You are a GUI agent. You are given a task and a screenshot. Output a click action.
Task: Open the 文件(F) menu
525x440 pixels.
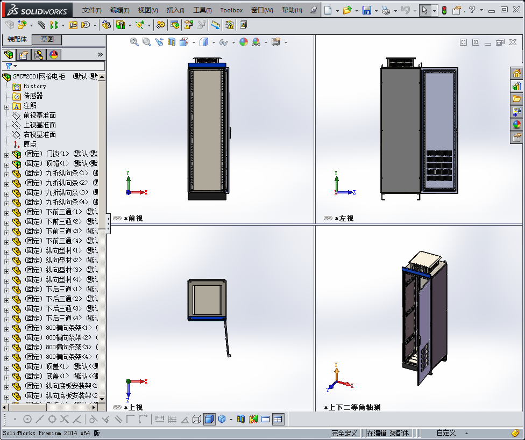point(92,10)
